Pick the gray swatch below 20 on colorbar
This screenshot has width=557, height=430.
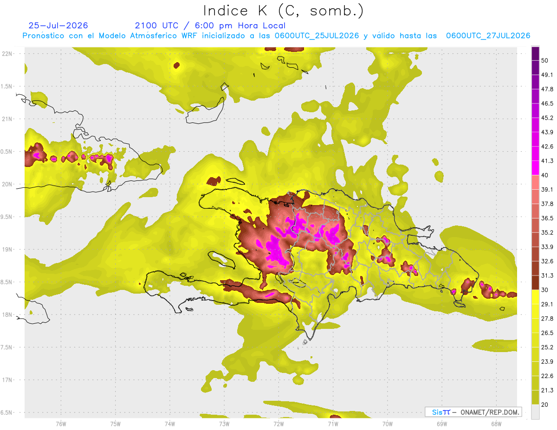click(x=535, y=412)
